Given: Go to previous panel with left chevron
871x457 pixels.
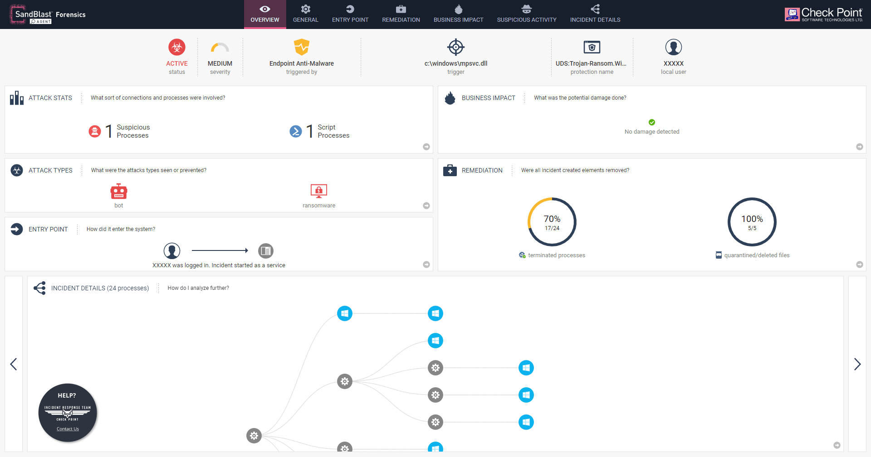Looking at the screenshot, I should coord(14,364).
